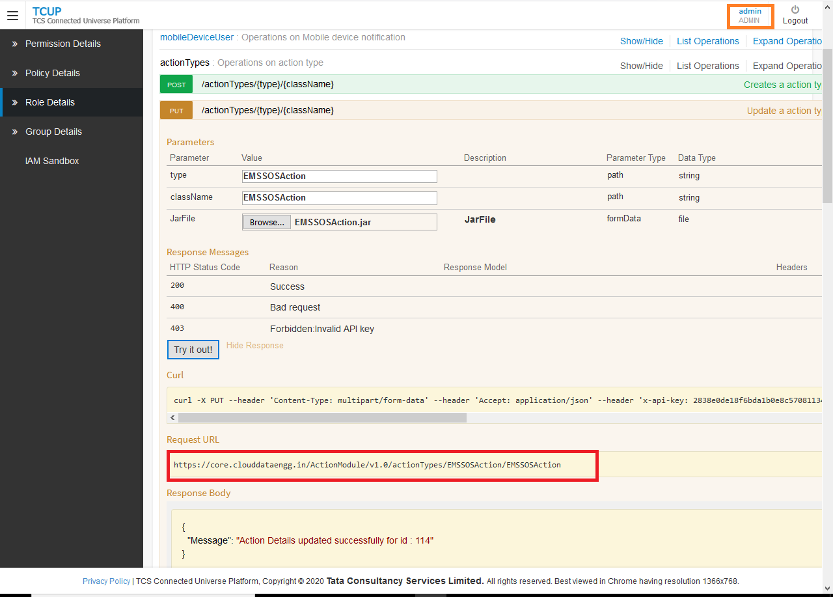Viewport: 833px width, 597px height.
Task: Click 'Creates a action type' description
Action: click(783, 85)
